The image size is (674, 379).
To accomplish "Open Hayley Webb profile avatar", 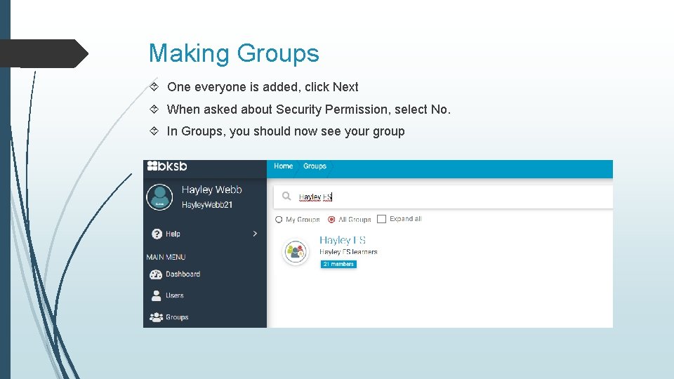I will point(159,197).
